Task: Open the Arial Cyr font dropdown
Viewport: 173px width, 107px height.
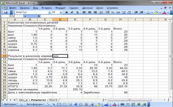Action: tap(49, 12)
